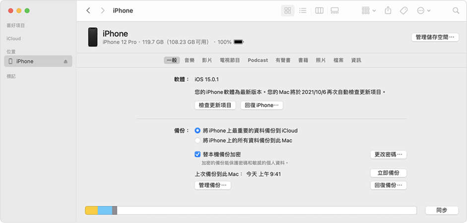Click the gray storage bar segment
Image resolution: width=467 pixels, height=223 pixels.
(x=115, y=210)
